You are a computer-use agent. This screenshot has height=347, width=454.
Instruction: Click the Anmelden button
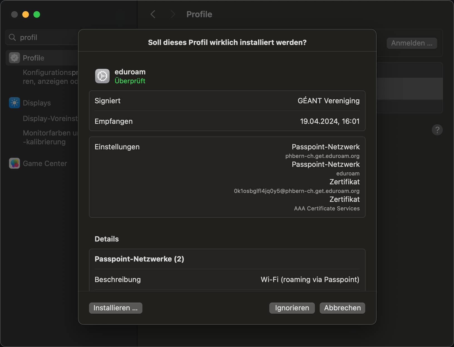412,43
